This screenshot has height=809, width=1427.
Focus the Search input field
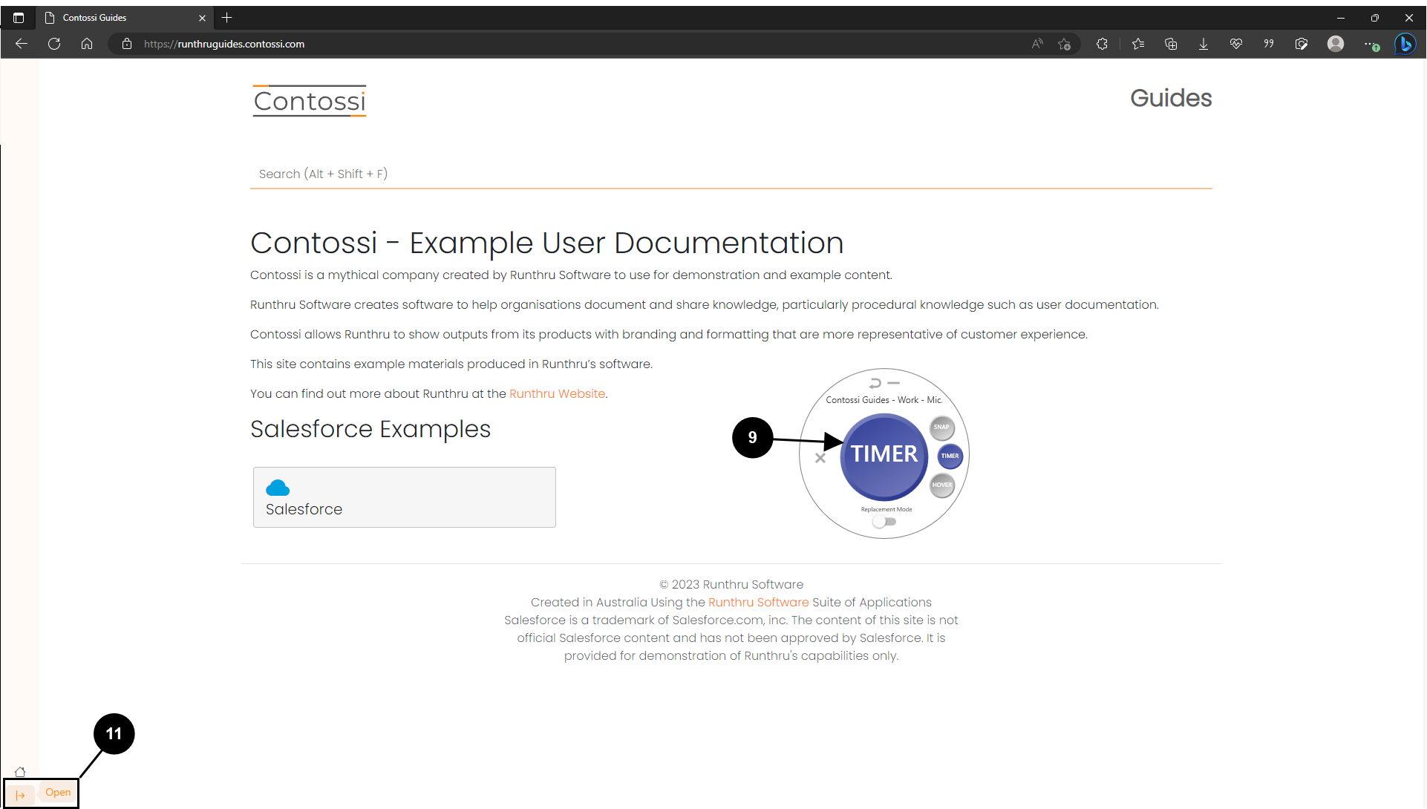click(x=731, y=174)
